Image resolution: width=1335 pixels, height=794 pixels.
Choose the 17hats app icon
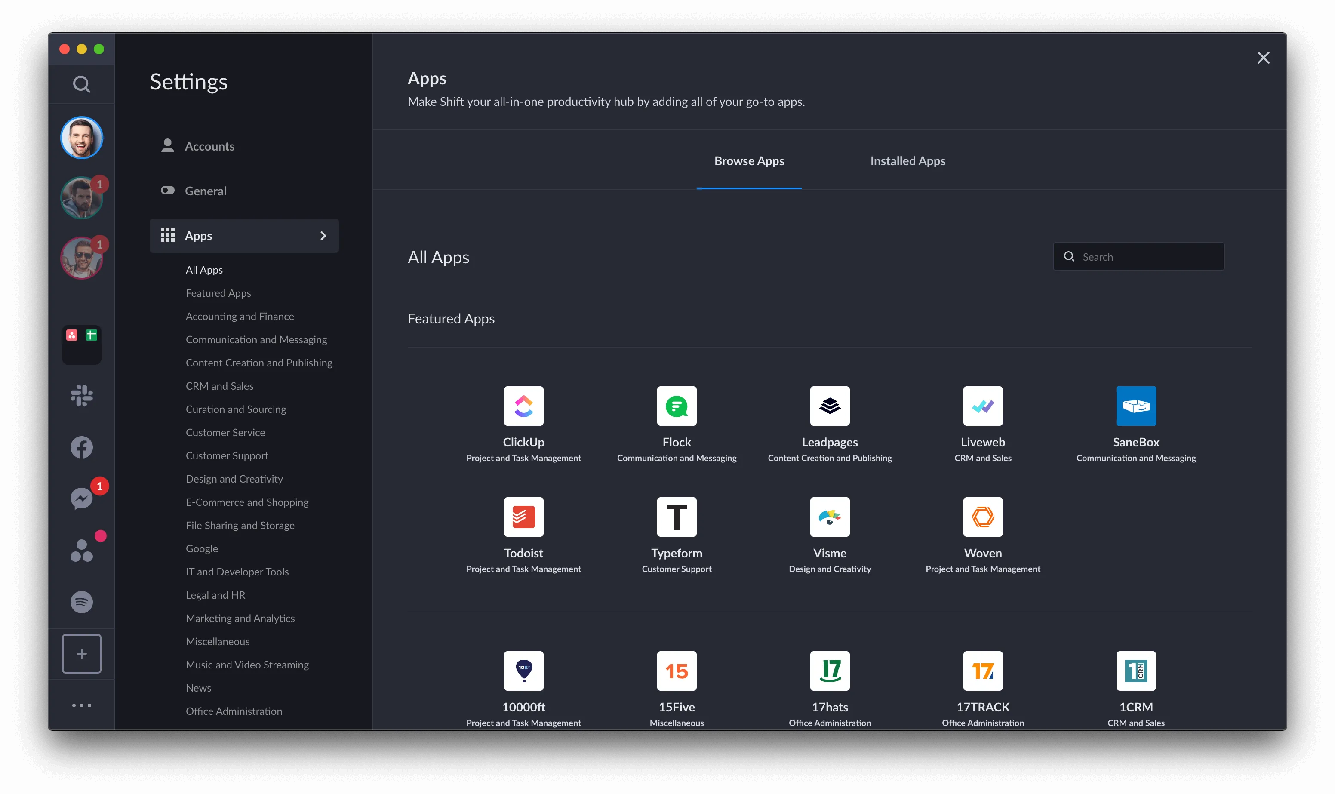tap(830, 671)
